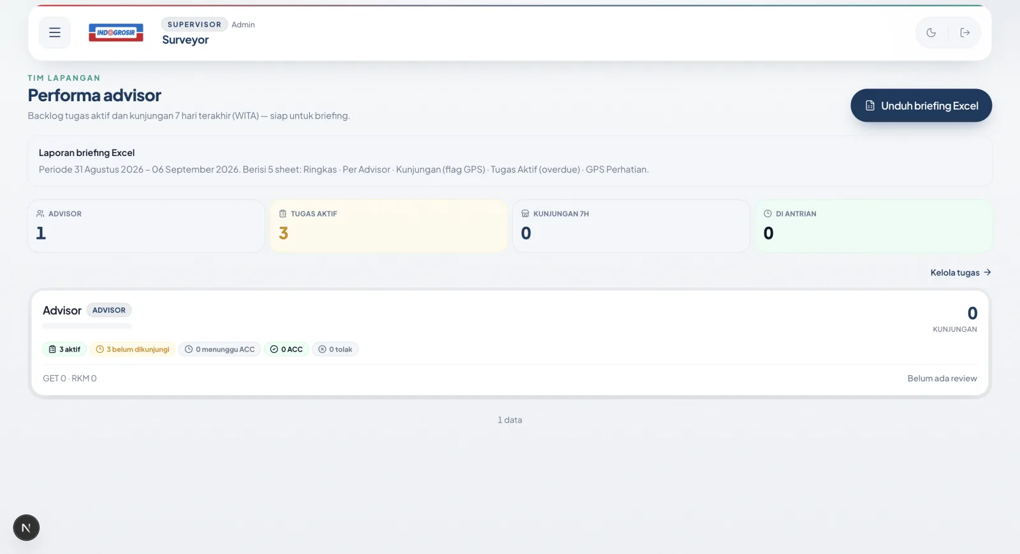Click the '0 ACC' chip

[x=286, y=350]
